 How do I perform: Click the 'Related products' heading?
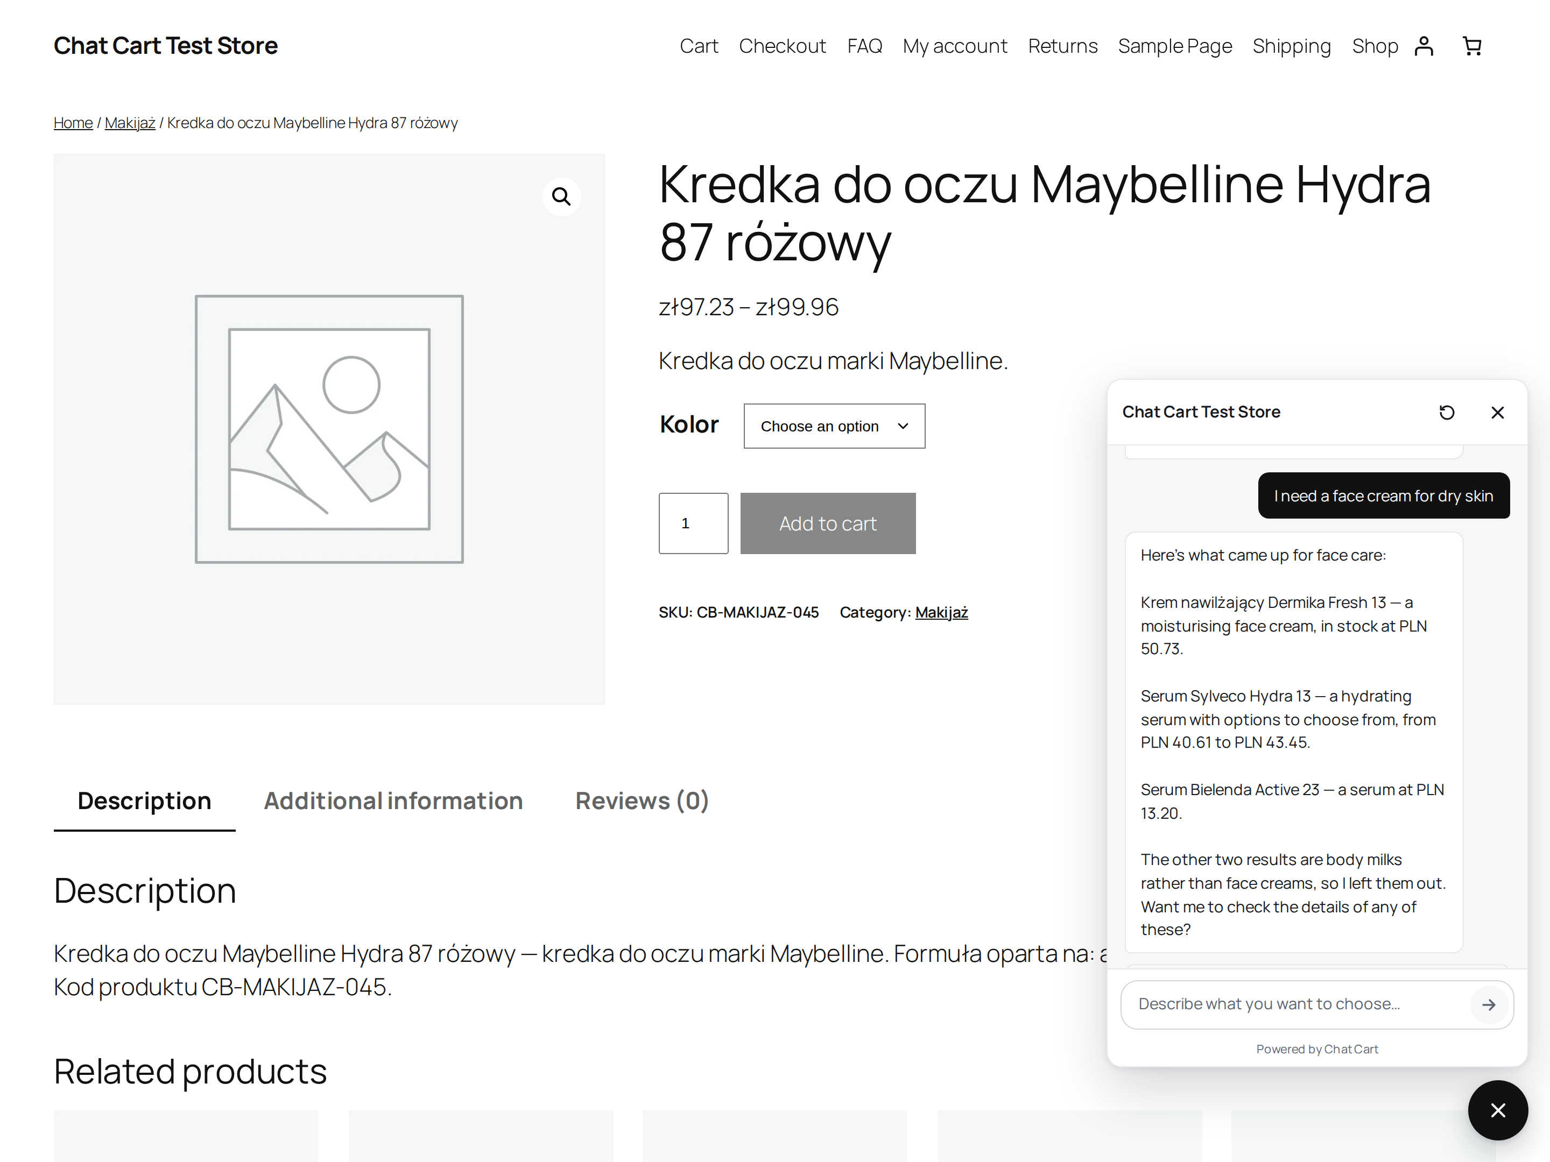click(x=191, y=1072)
